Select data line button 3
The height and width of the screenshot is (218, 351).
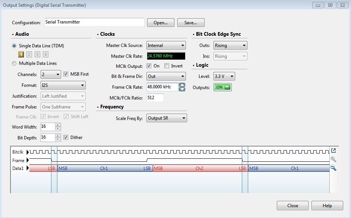click(37, 54)
